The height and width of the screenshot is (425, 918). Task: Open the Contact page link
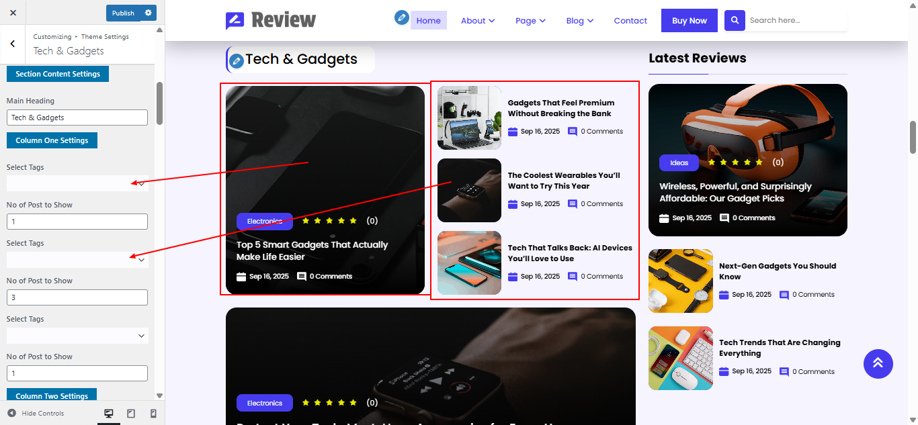point(630,21)
